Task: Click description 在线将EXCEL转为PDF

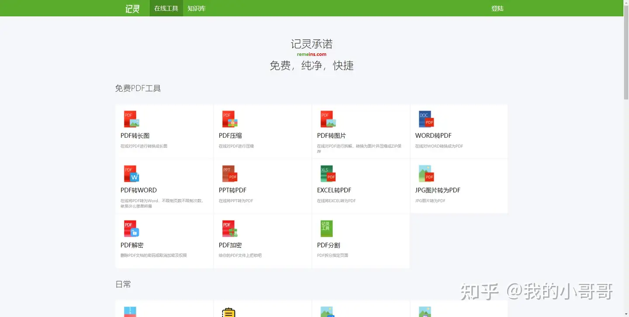Action: pyautogui.click(x=336, y=201)
